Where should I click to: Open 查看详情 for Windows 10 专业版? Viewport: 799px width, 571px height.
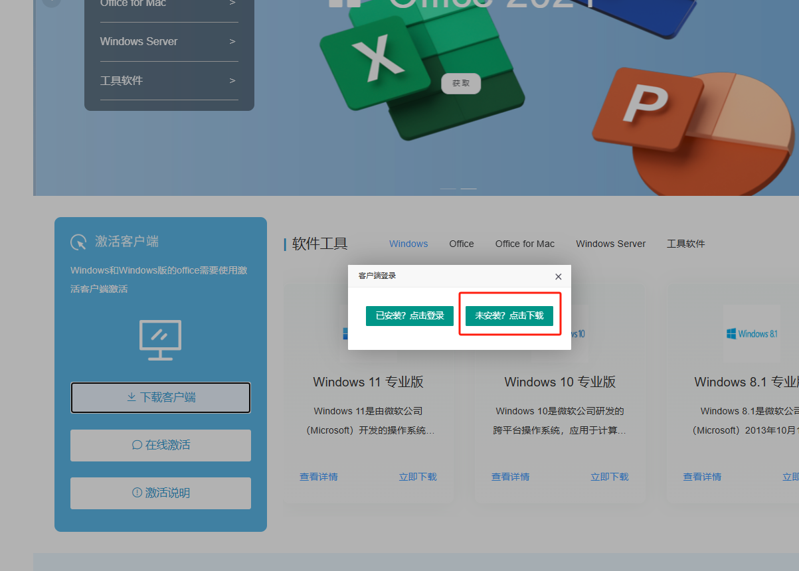(x=511, y=477)
